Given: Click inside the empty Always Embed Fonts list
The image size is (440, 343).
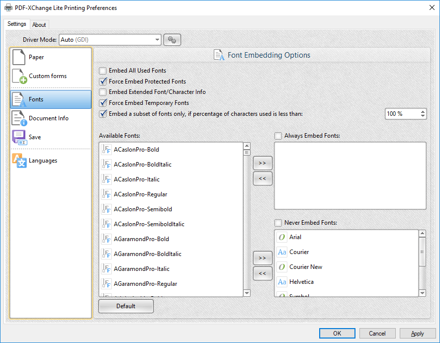Looking at the screenshot, I should click(x=350, y=175).
